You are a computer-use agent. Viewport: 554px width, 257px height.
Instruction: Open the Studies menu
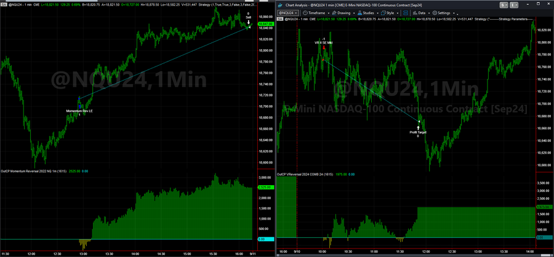368,13
